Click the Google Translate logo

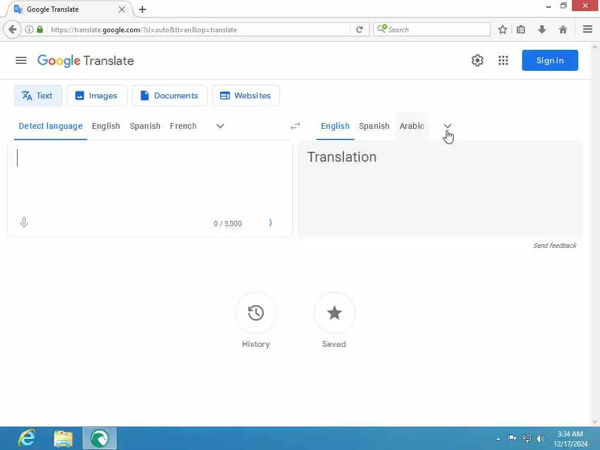pos(86,60)
